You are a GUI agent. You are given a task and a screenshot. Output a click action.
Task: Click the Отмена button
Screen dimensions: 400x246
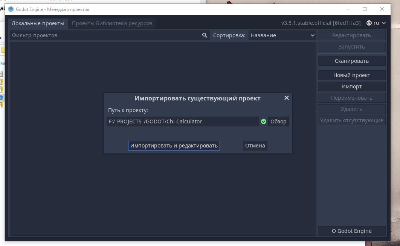[255, 146]
